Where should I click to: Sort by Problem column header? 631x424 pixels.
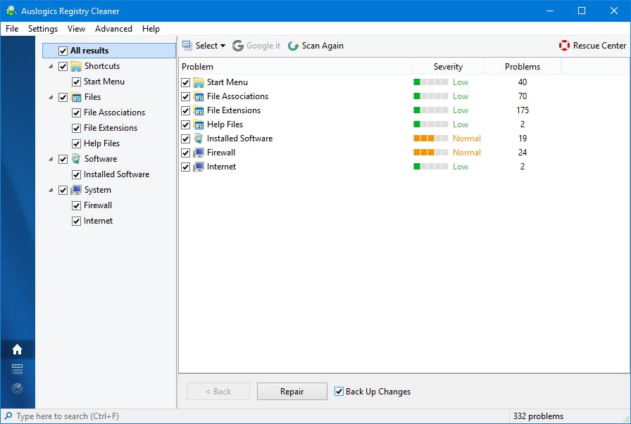[x=296, y=67]
